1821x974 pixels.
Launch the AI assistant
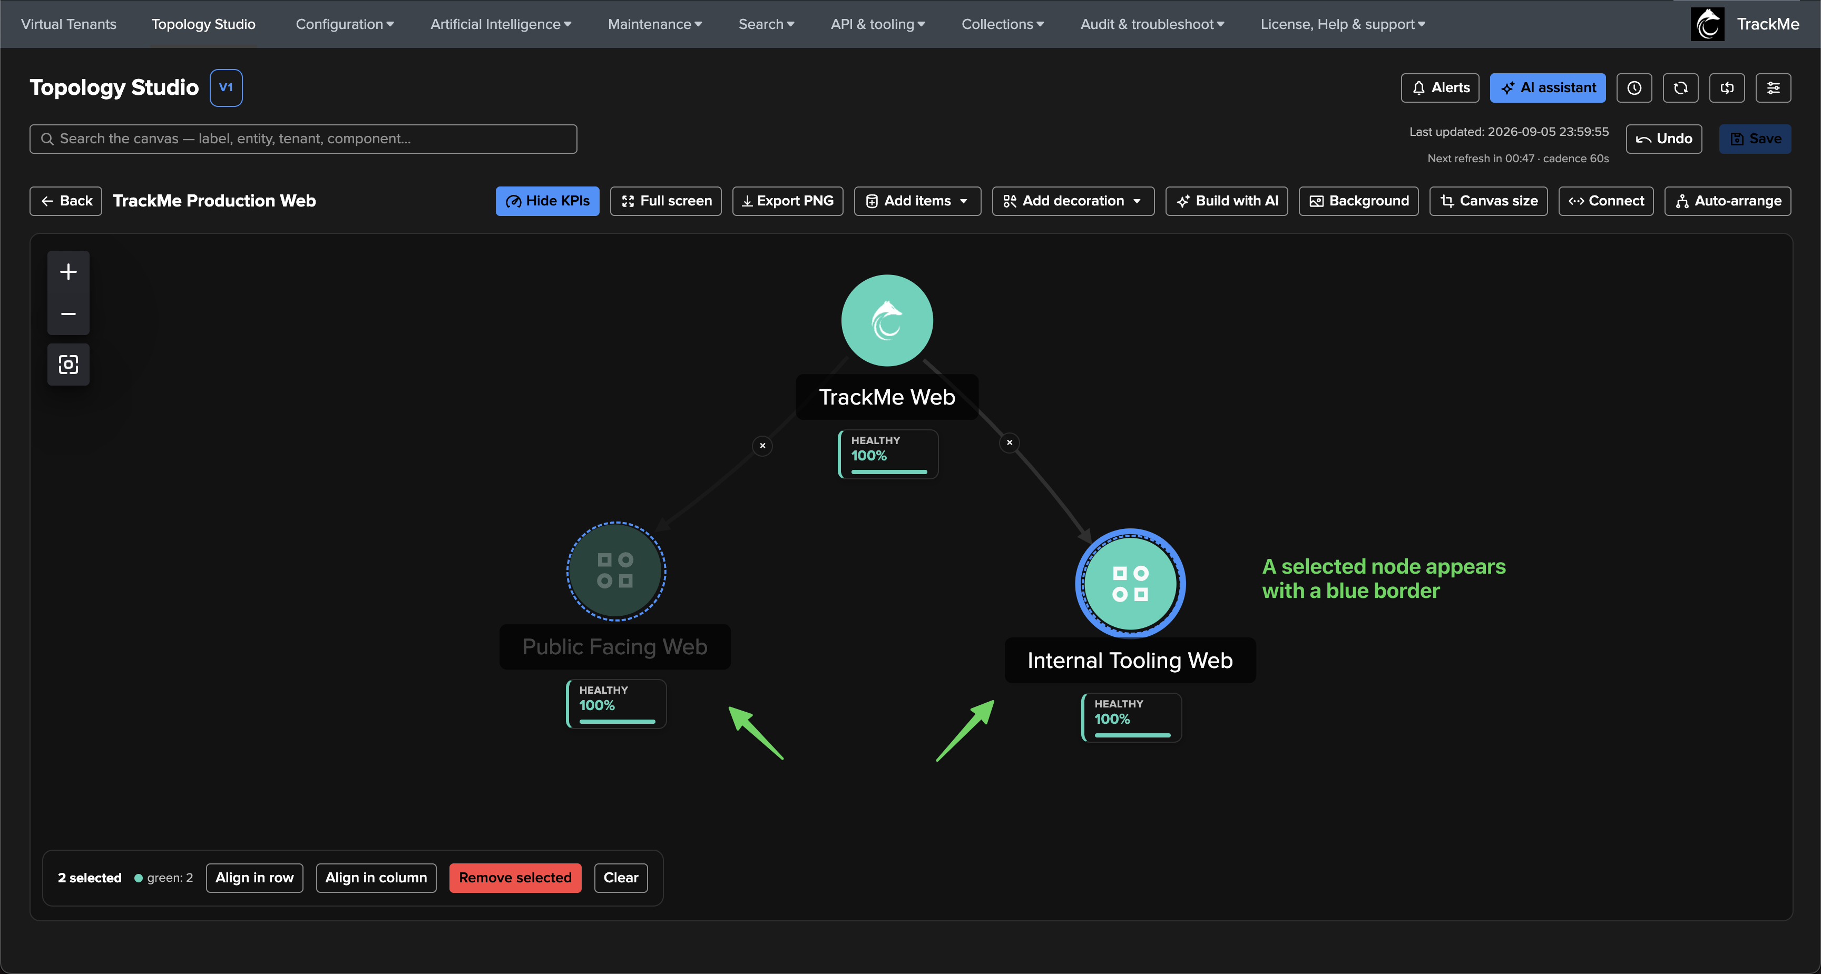tap(1548, 87)
